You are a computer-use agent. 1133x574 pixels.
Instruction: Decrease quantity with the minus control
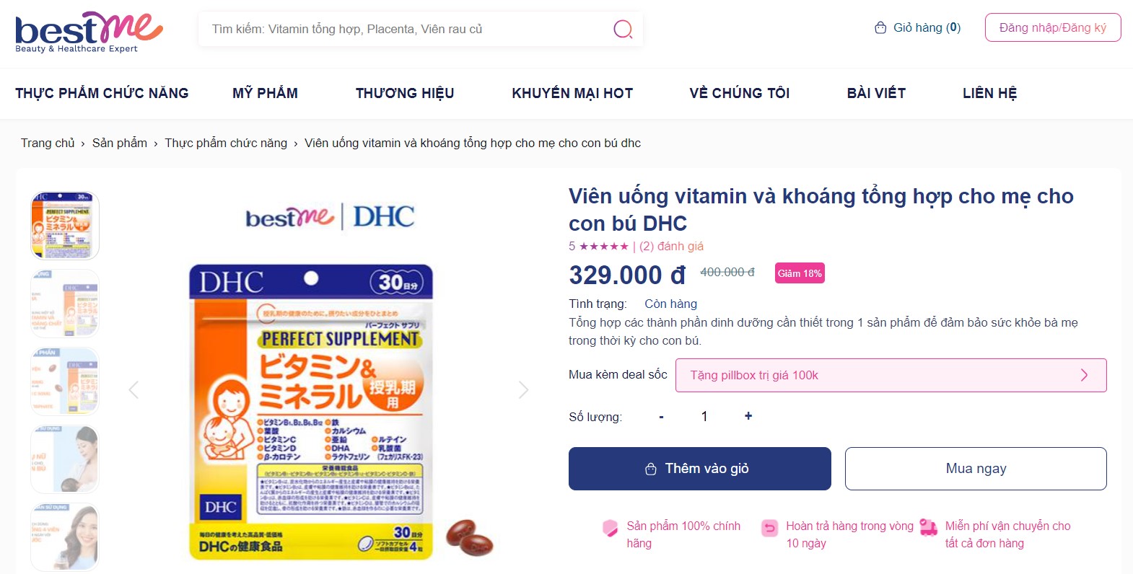pyautogui.click(x=660, y=416)
